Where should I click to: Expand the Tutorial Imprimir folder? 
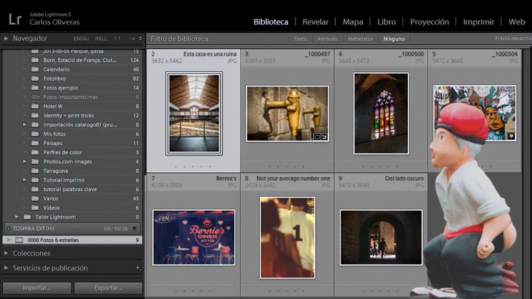click(x=25, y=180)
